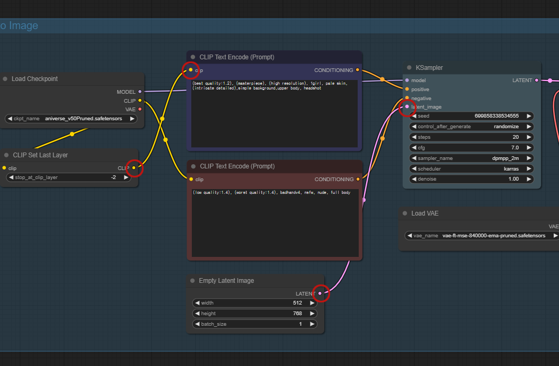Click the KSampler LATENT output socket
Screen dimensions: 559x366
coord(537,80)
